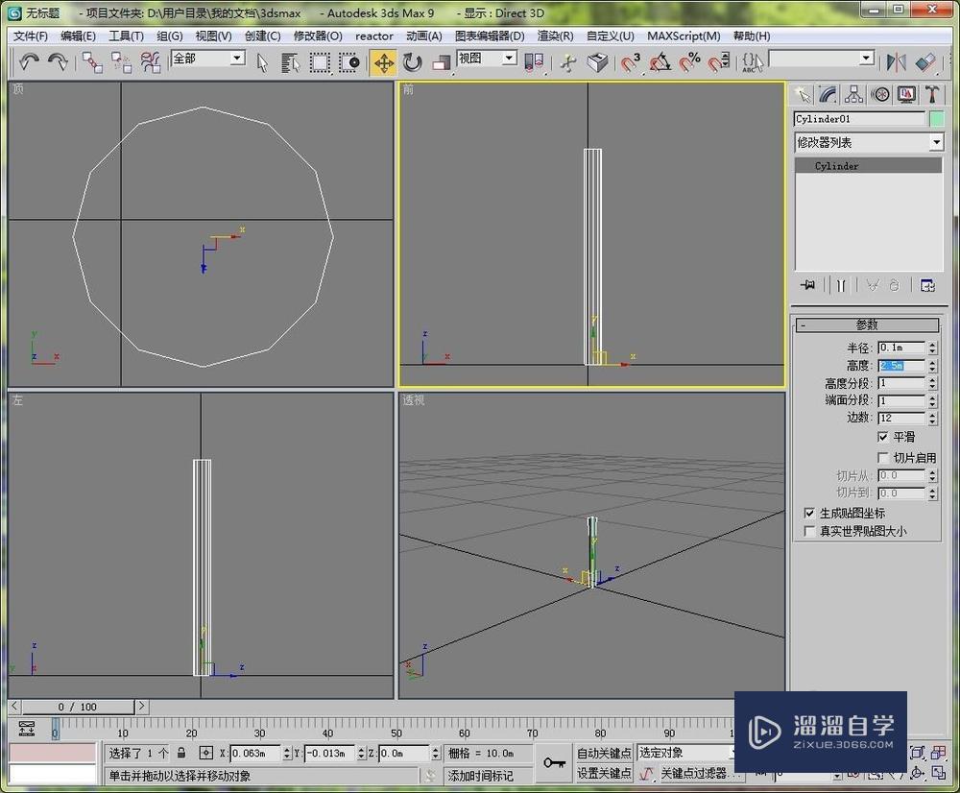Click the green object color swatch

[x=937, y=119]
